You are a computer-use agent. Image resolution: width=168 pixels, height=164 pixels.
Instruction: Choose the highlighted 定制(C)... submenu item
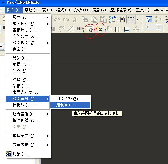70,105
